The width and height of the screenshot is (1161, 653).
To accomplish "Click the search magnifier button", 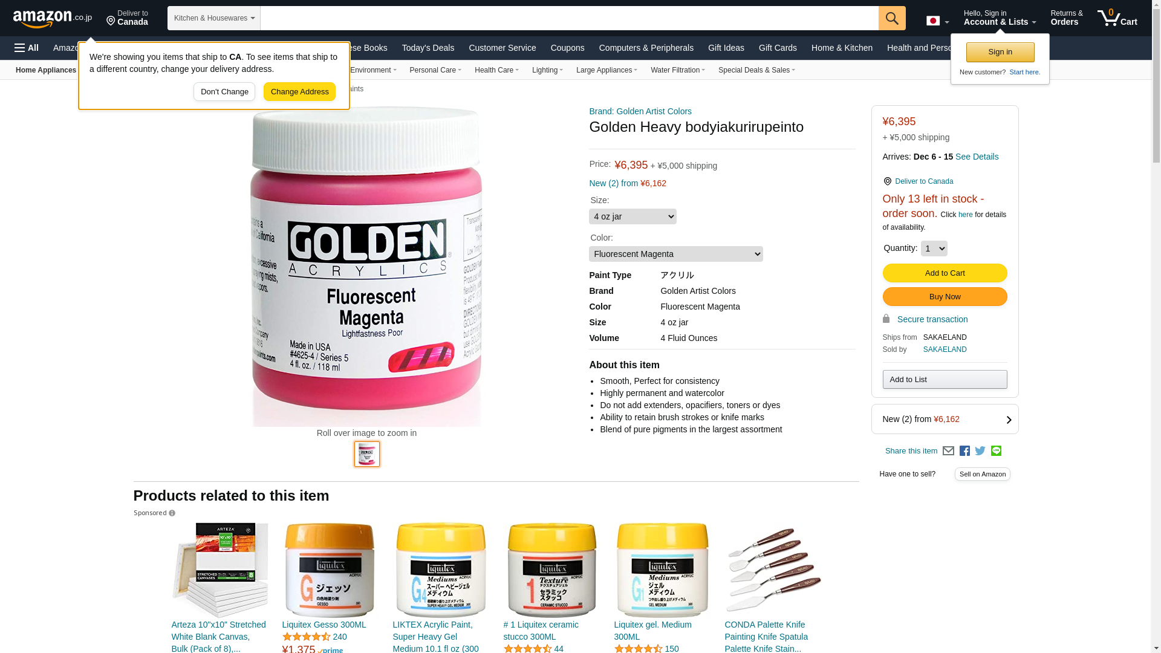I will [x=892, y=18].
